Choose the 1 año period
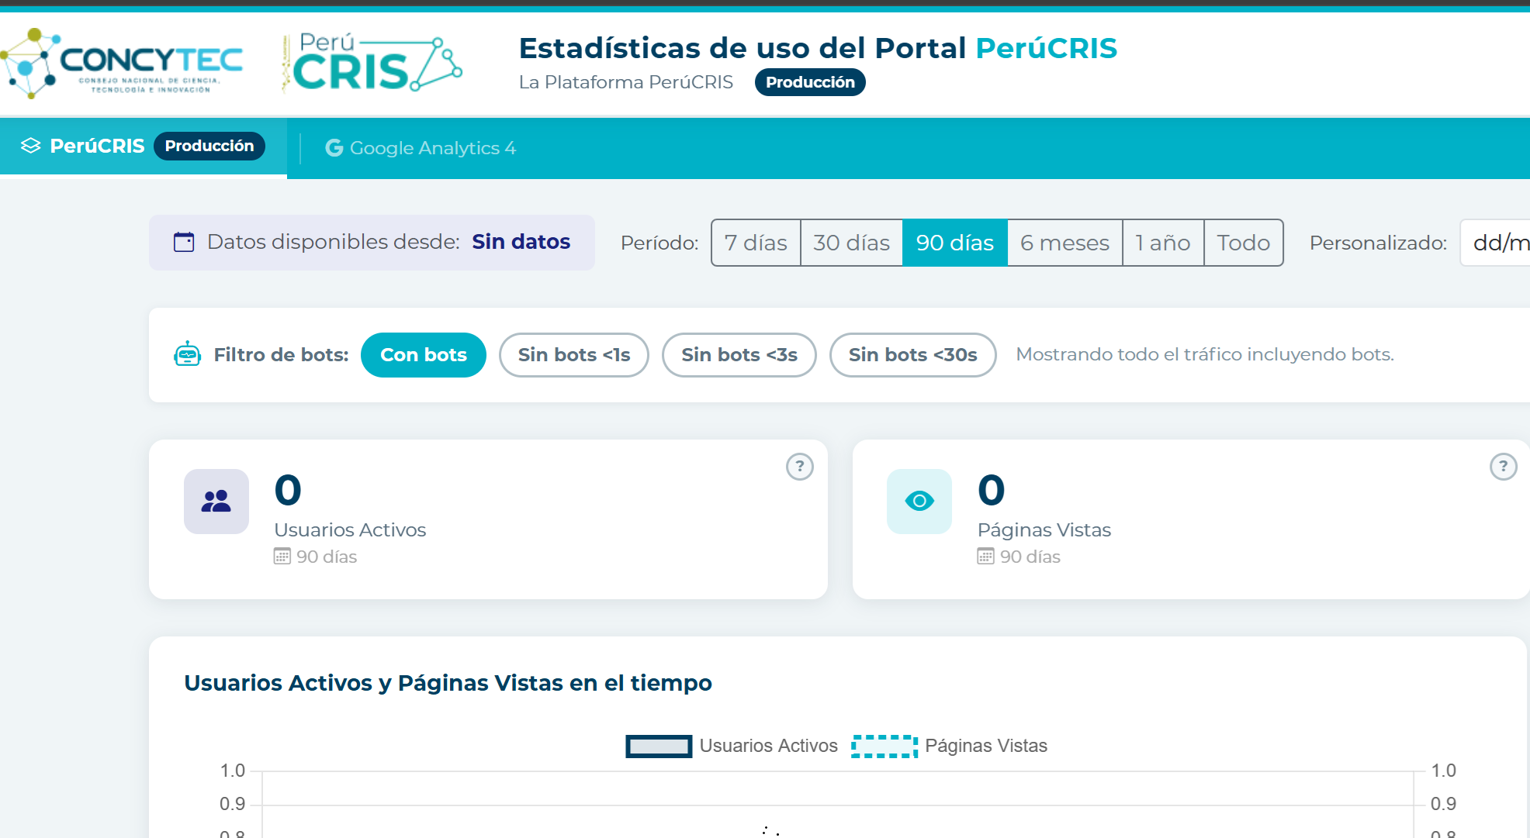Image resolution: width=1530 pixels, height=838 pixels. pos(1163,243)
